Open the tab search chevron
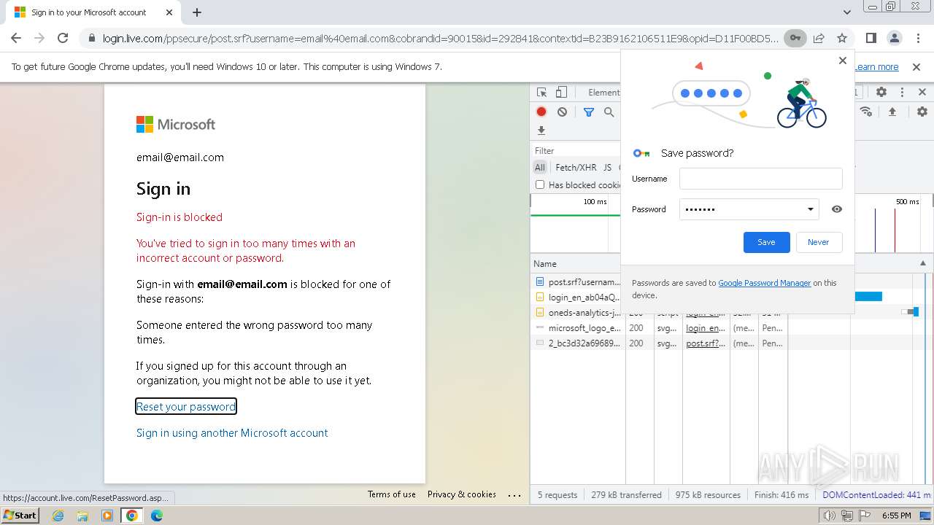 click(847, 12)
